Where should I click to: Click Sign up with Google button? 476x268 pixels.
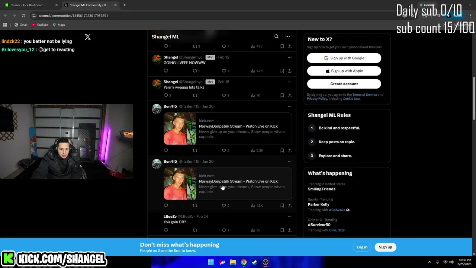344,58
